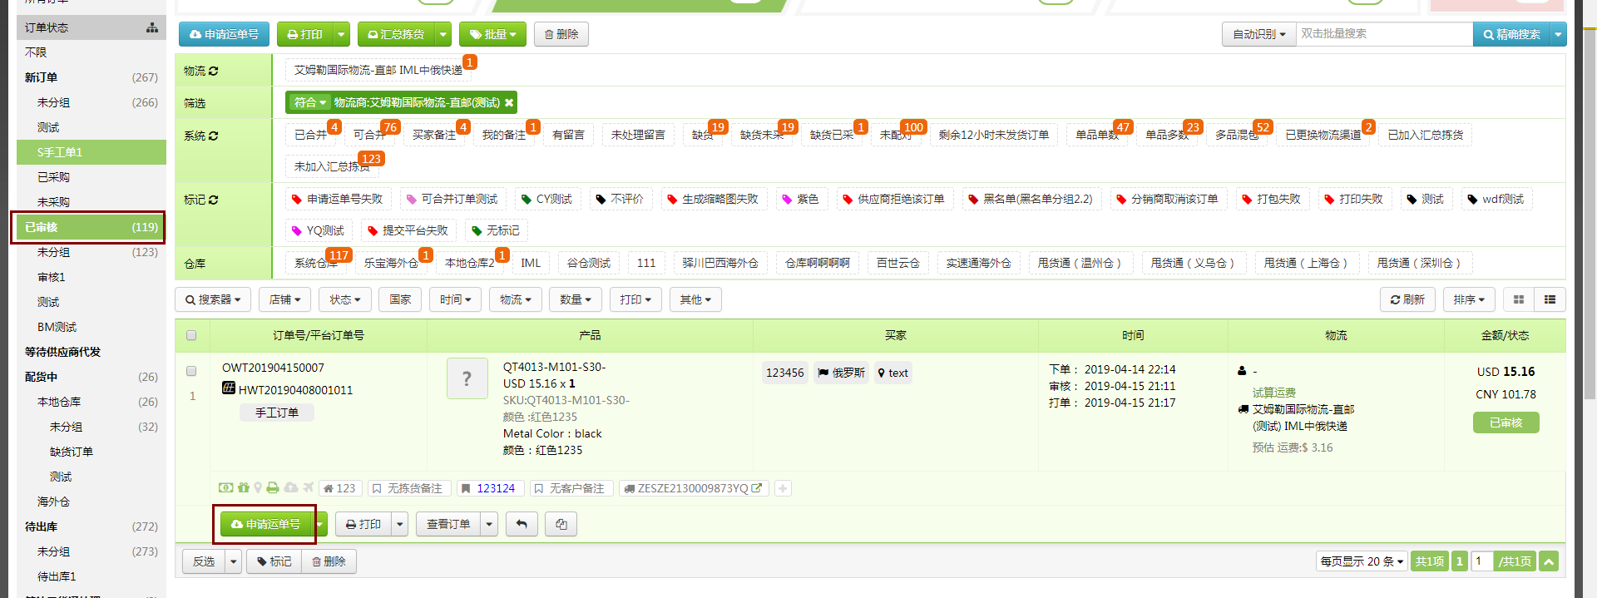Click the scroll-to-top arrow button
Viewport: 1597px width, 598px height.
1549,561
